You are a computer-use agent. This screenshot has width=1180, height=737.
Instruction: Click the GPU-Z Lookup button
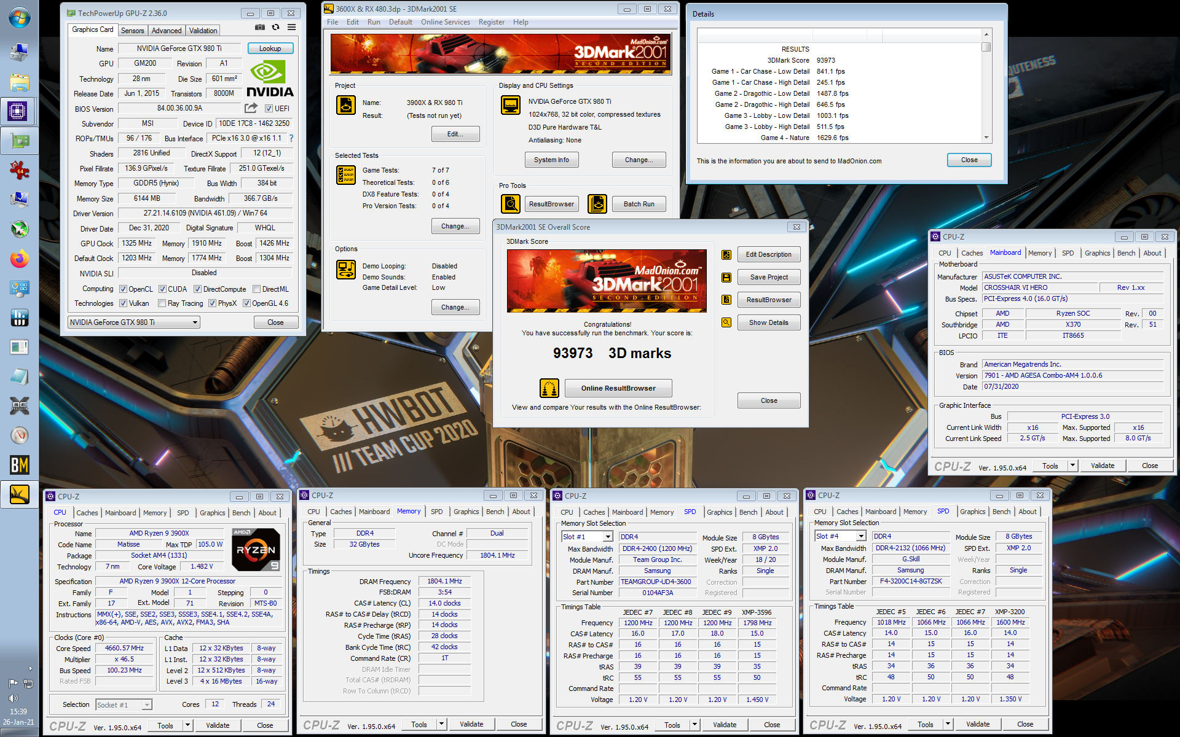point(270,49)
